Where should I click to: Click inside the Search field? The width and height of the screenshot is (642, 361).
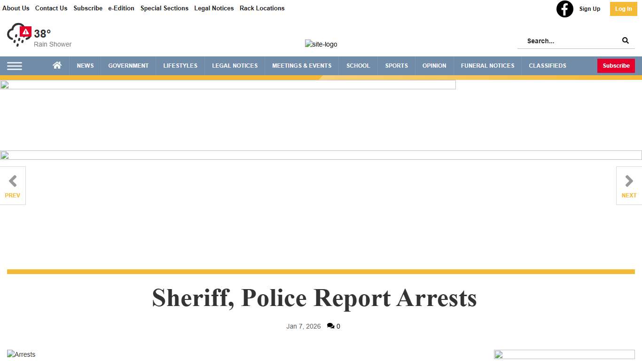tap(564, 41)
